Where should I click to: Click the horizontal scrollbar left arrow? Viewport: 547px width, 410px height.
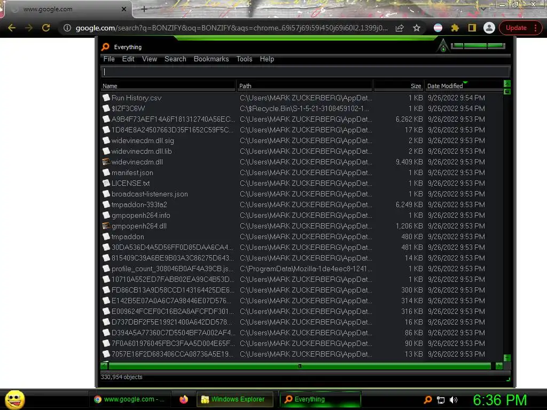104,366
